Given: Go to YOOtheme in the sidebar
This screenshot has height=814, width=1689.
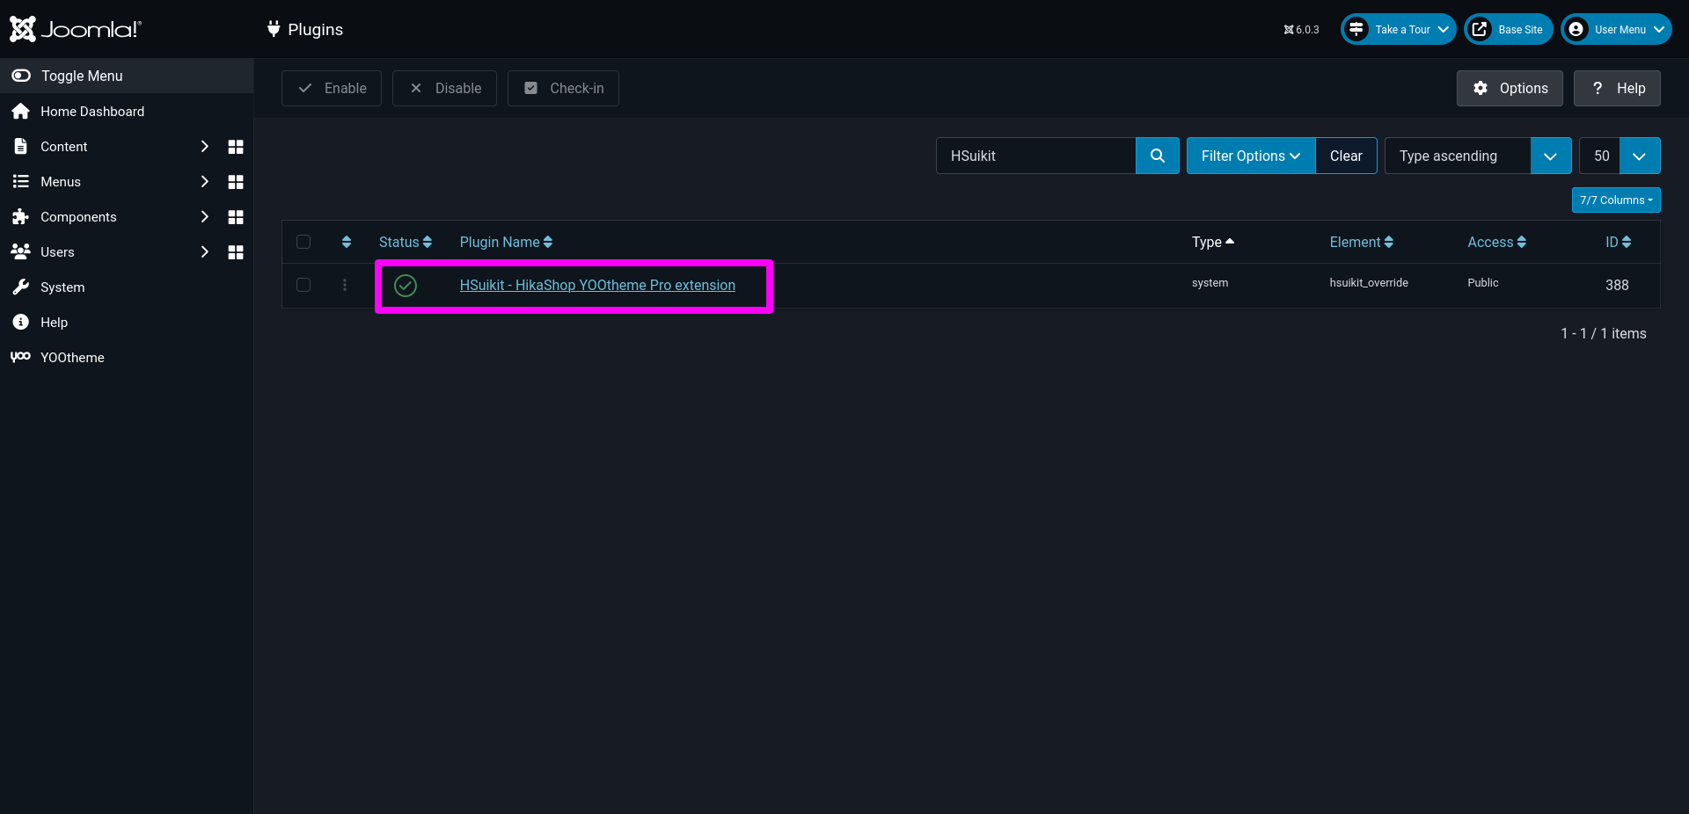Looking at the screenshot, I should (x=72, y=358).
